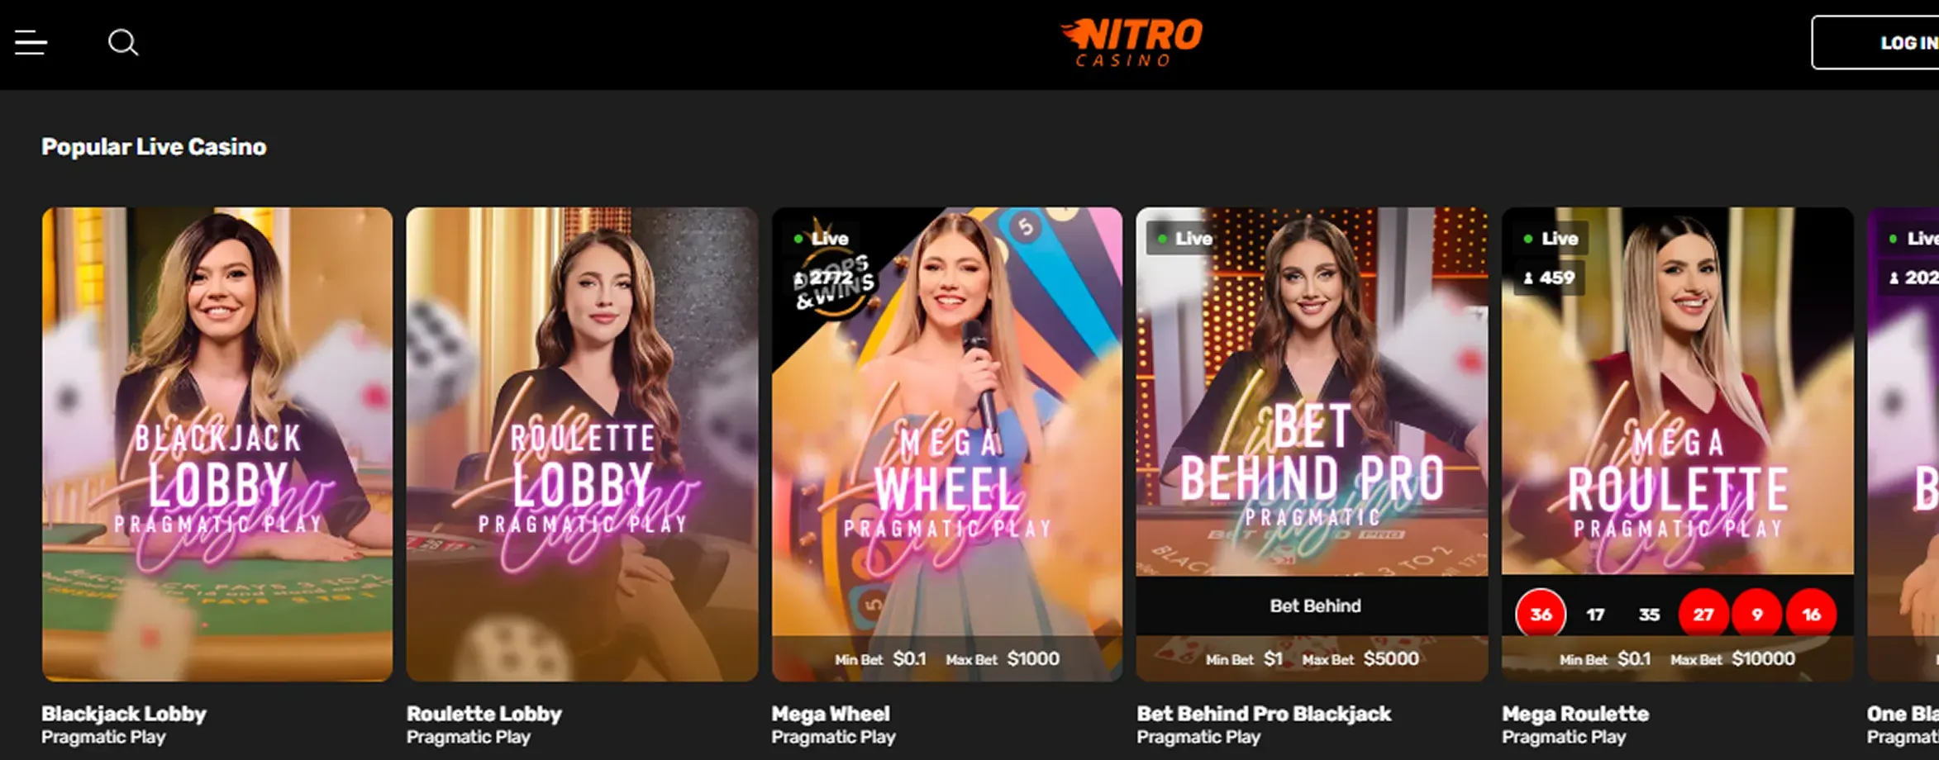The height and width of the screenshot is (760, 1939).
Task: Click Pragmatic Play under Roulette Lobby
Action: [469, 737]
